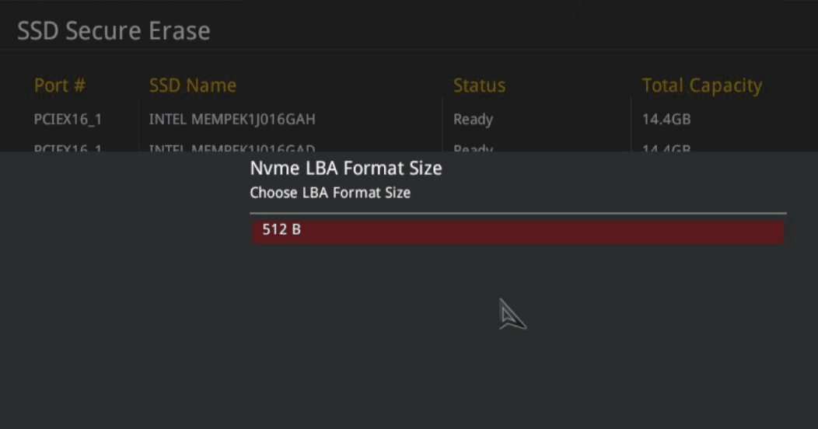The height and width of the screenshot is (429, 818).
Task: Select the partially hidden INTEL MEMPEK1J016GAD drive
Action: [x=232, y=148]
